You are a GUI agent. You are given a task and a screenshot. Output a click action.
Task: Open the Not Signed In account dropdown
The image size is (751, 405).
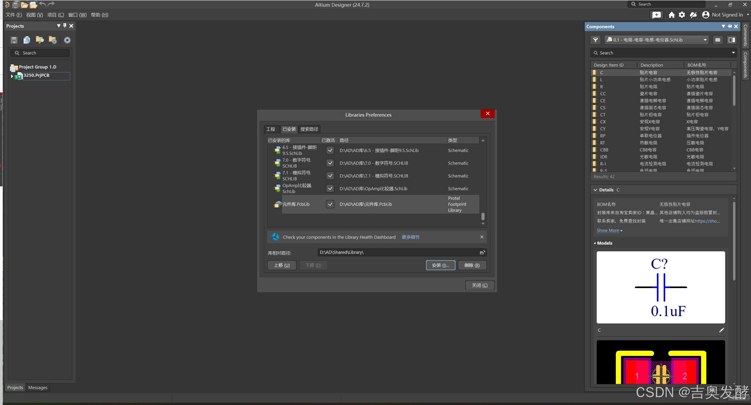(747, 15)
